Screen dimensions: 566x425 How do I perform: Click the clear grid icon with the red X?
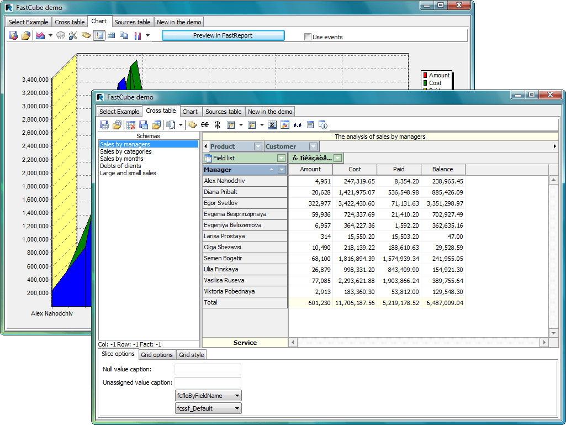click(x=131, y=125)
